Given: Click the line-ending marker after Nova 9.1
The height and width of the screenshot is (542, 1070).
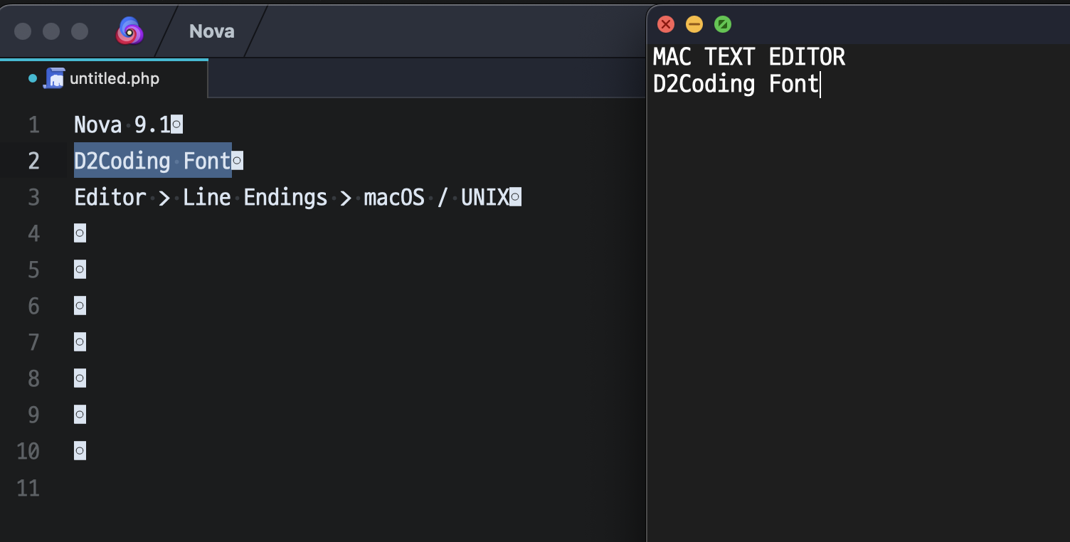Looking at the screenshot, I should tap(176, 124).
